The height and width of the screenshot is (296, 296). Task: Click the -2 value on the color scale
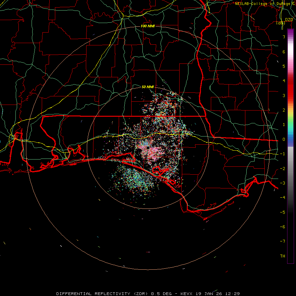(x=283, y=169)
